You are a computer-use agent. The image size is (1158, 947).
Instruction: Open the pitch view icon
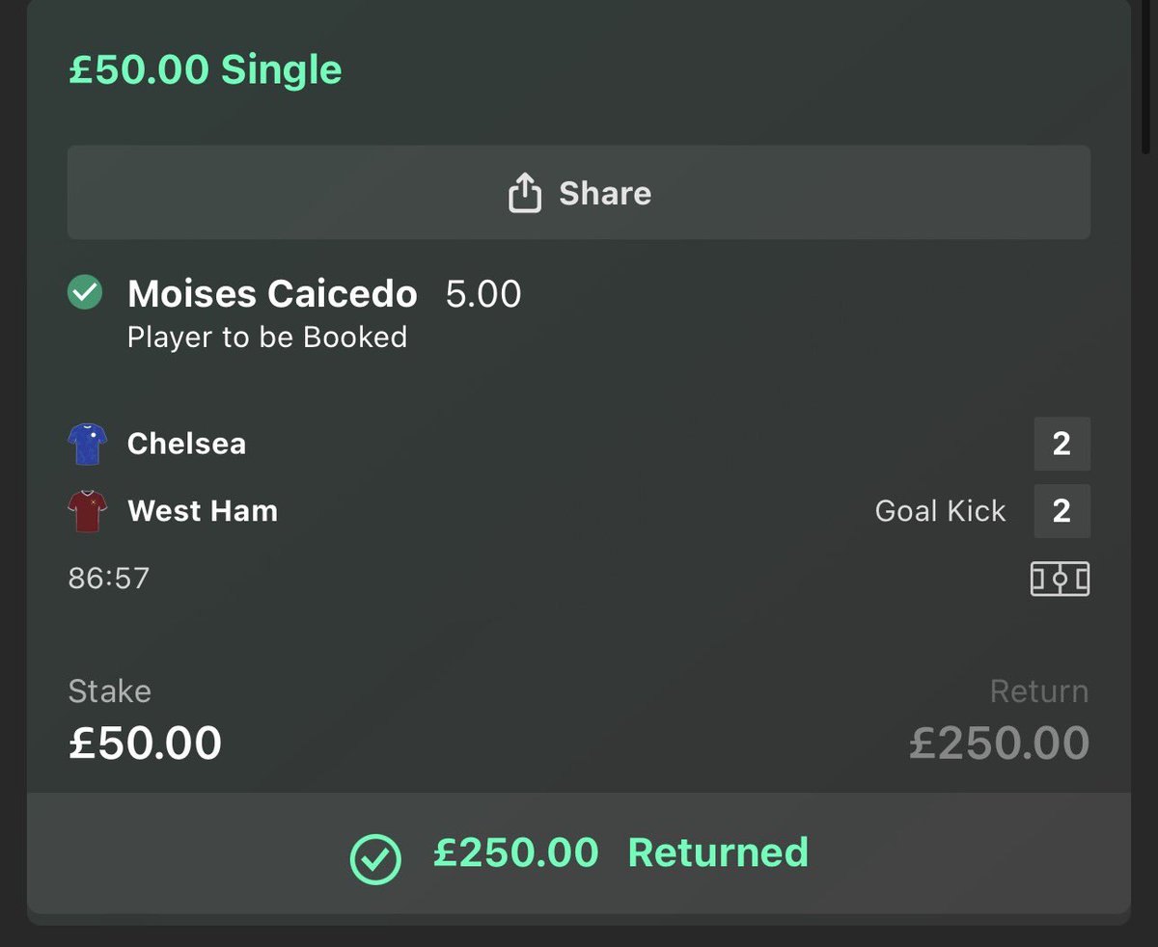click(1060, 579)
